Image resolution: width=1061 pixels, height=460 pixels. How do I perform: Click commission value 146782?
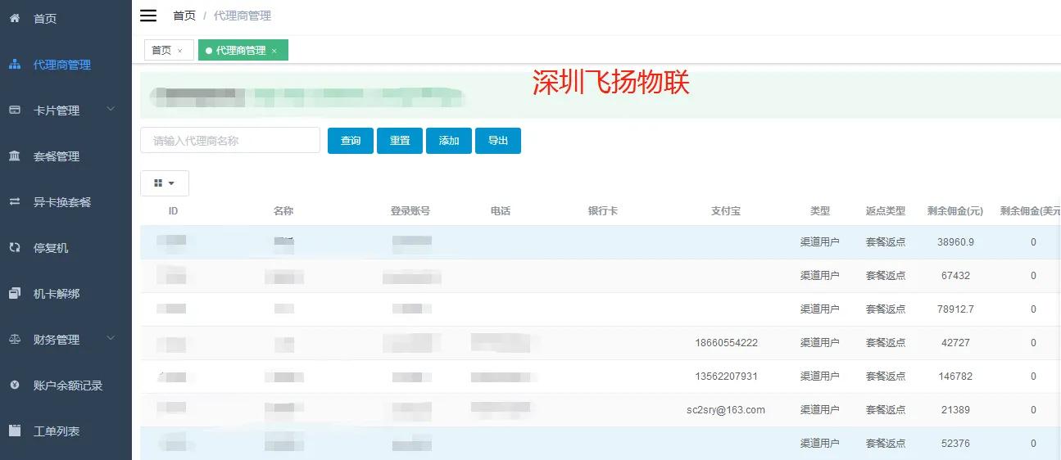[x=955, y=377]
